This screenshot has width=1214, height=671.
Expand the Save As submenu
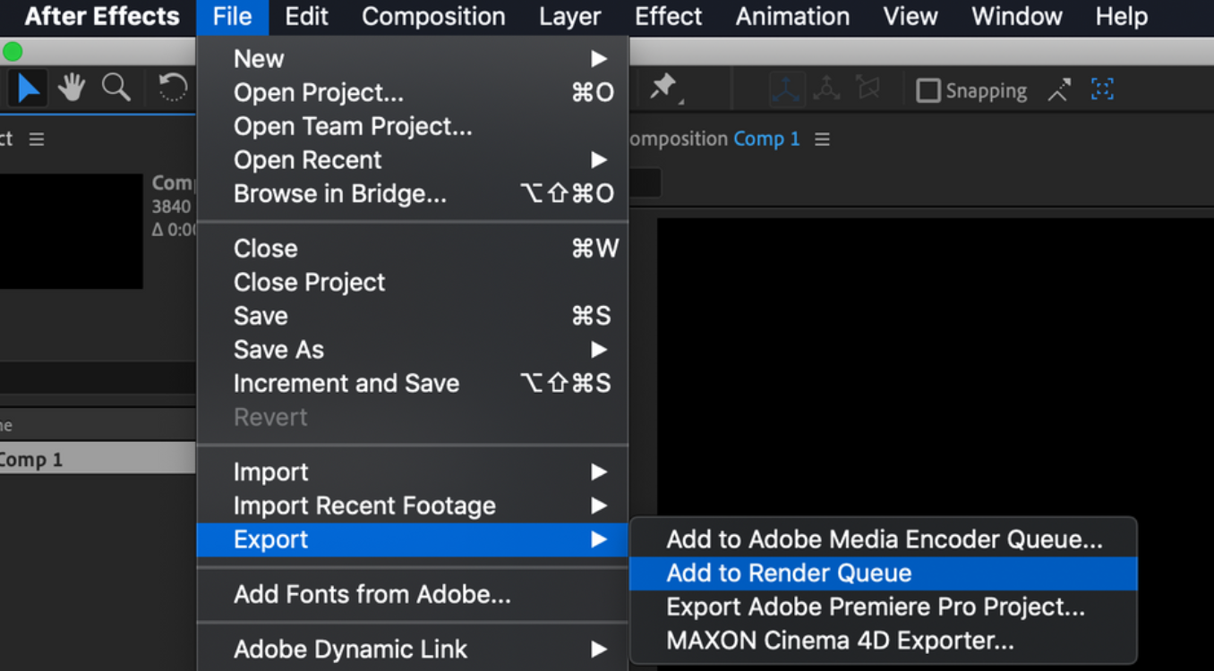tap(278, 349)
